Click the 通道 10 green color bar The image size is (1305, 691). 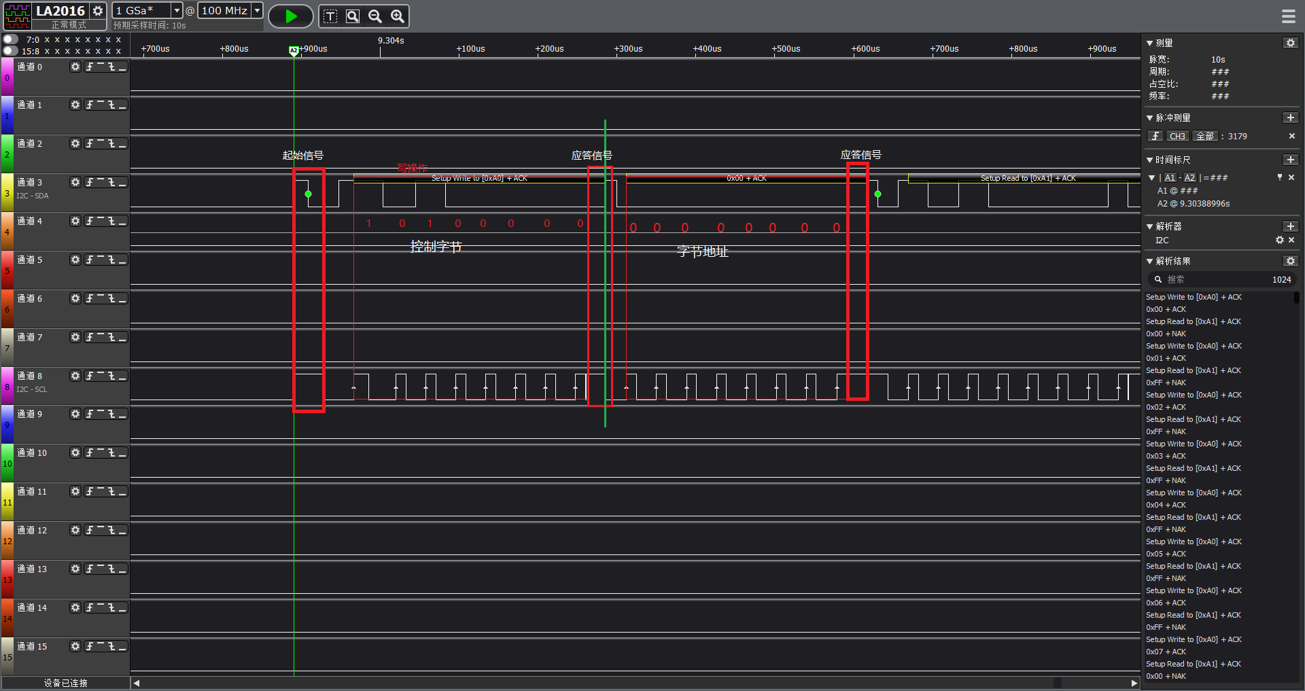7,463
